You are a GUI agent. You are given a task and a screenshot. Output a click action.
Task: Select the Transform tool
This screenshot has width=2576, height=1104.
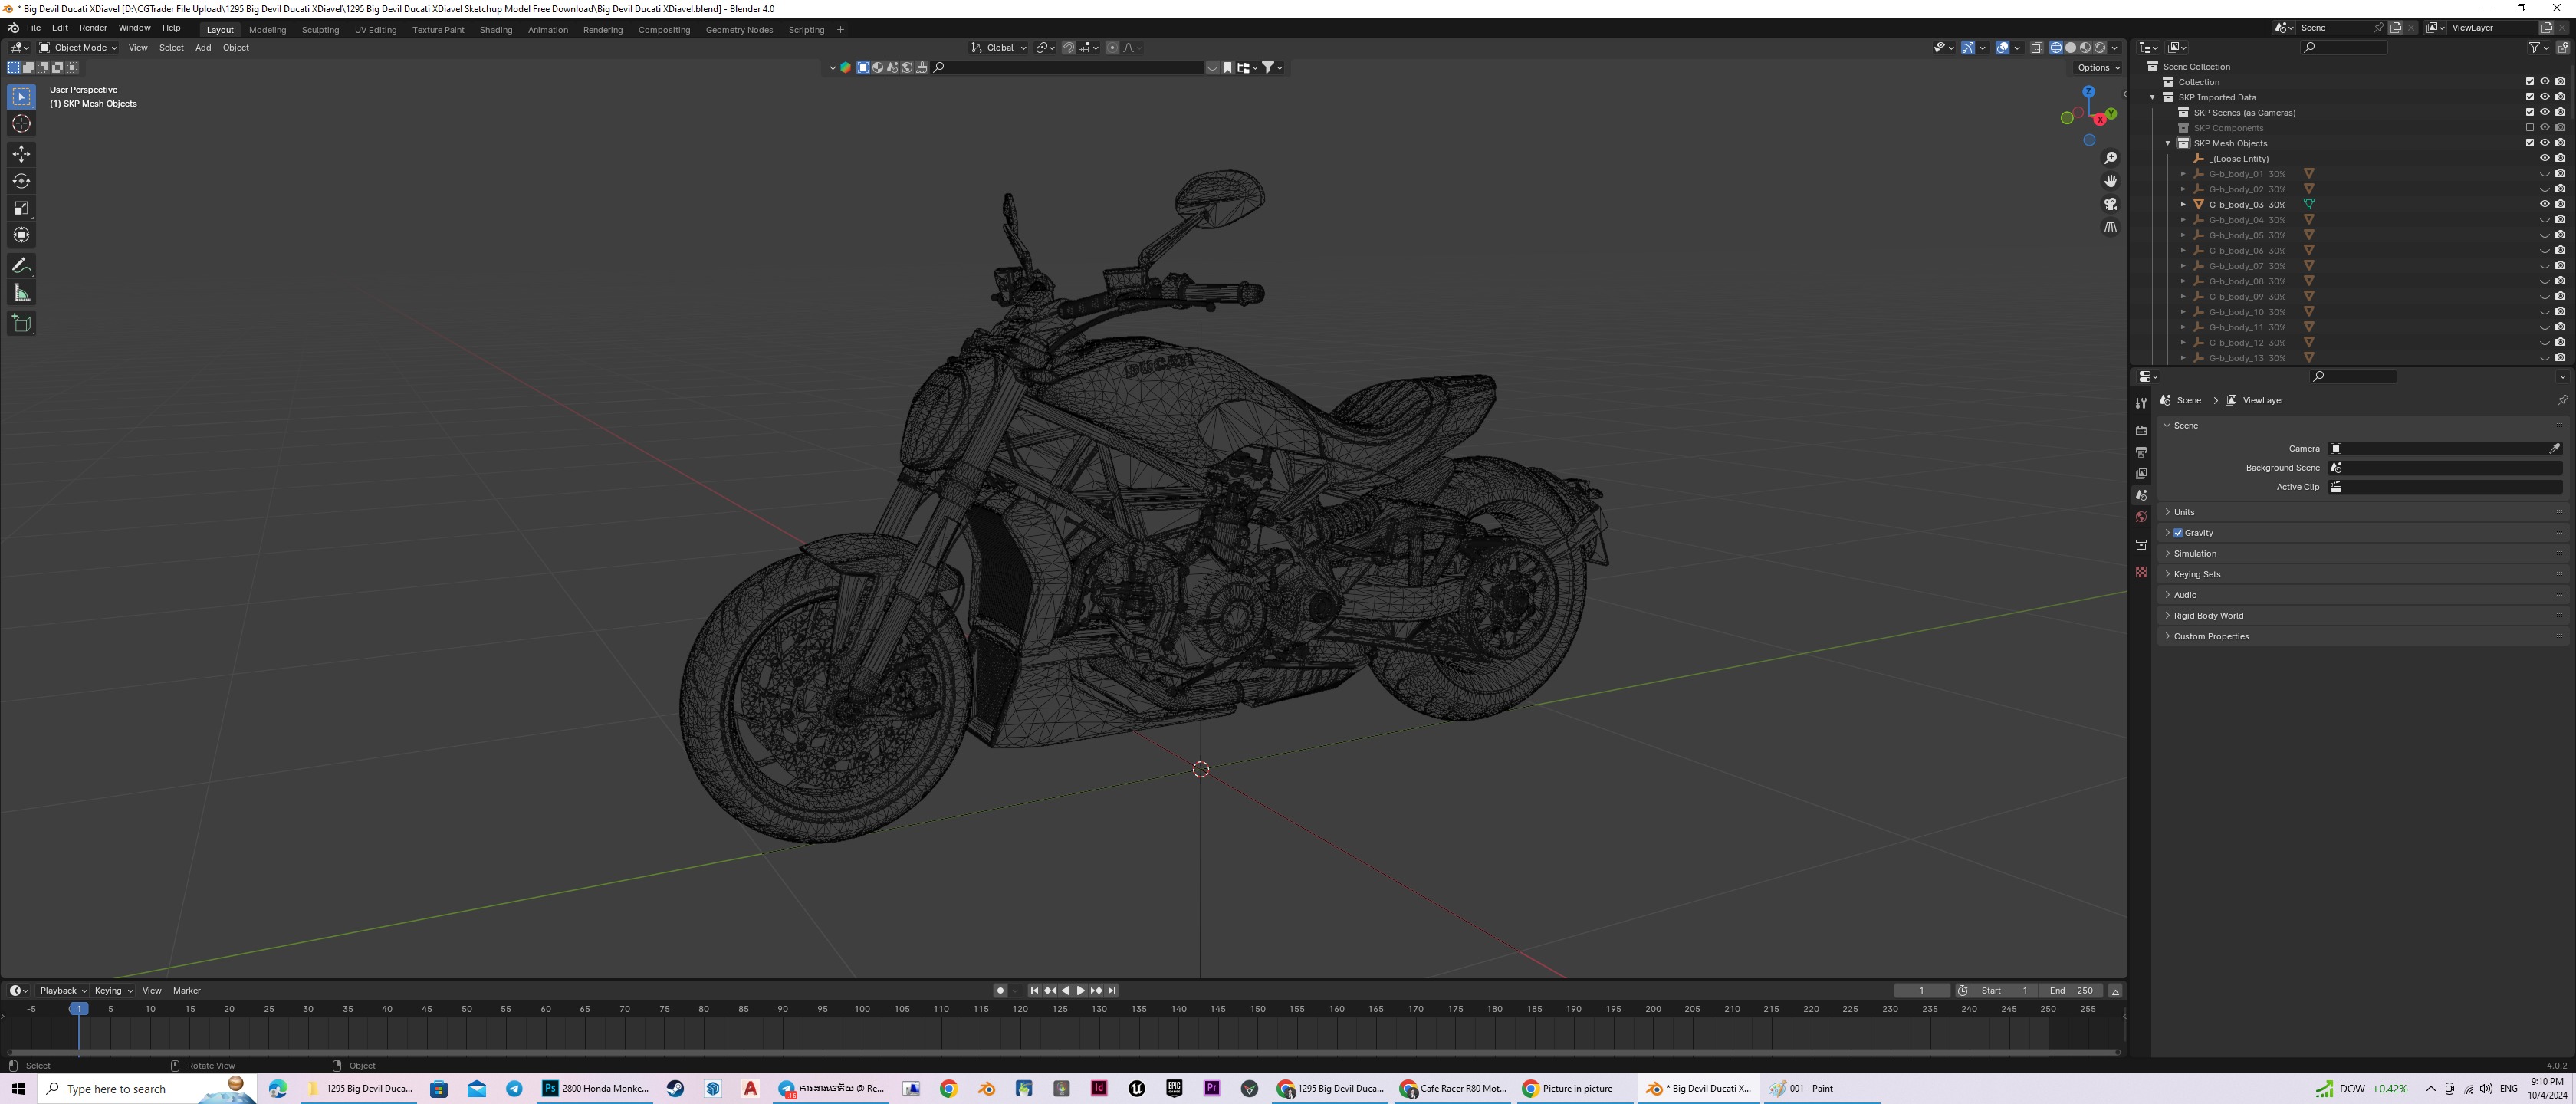point(21,235)
